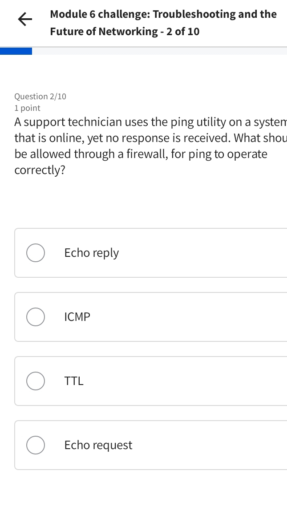This screenshot has width=287, height=523.
Task: Click the quiz progress bar
Action: [143, 51]
